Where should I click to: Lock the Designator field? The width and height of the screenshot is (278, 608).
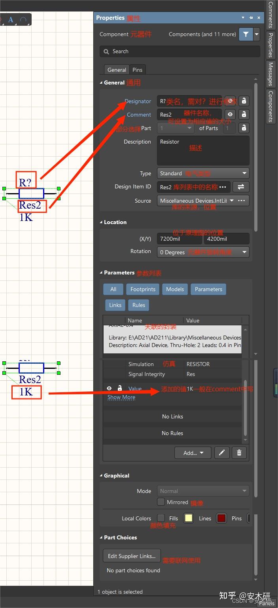click(244, 101)
